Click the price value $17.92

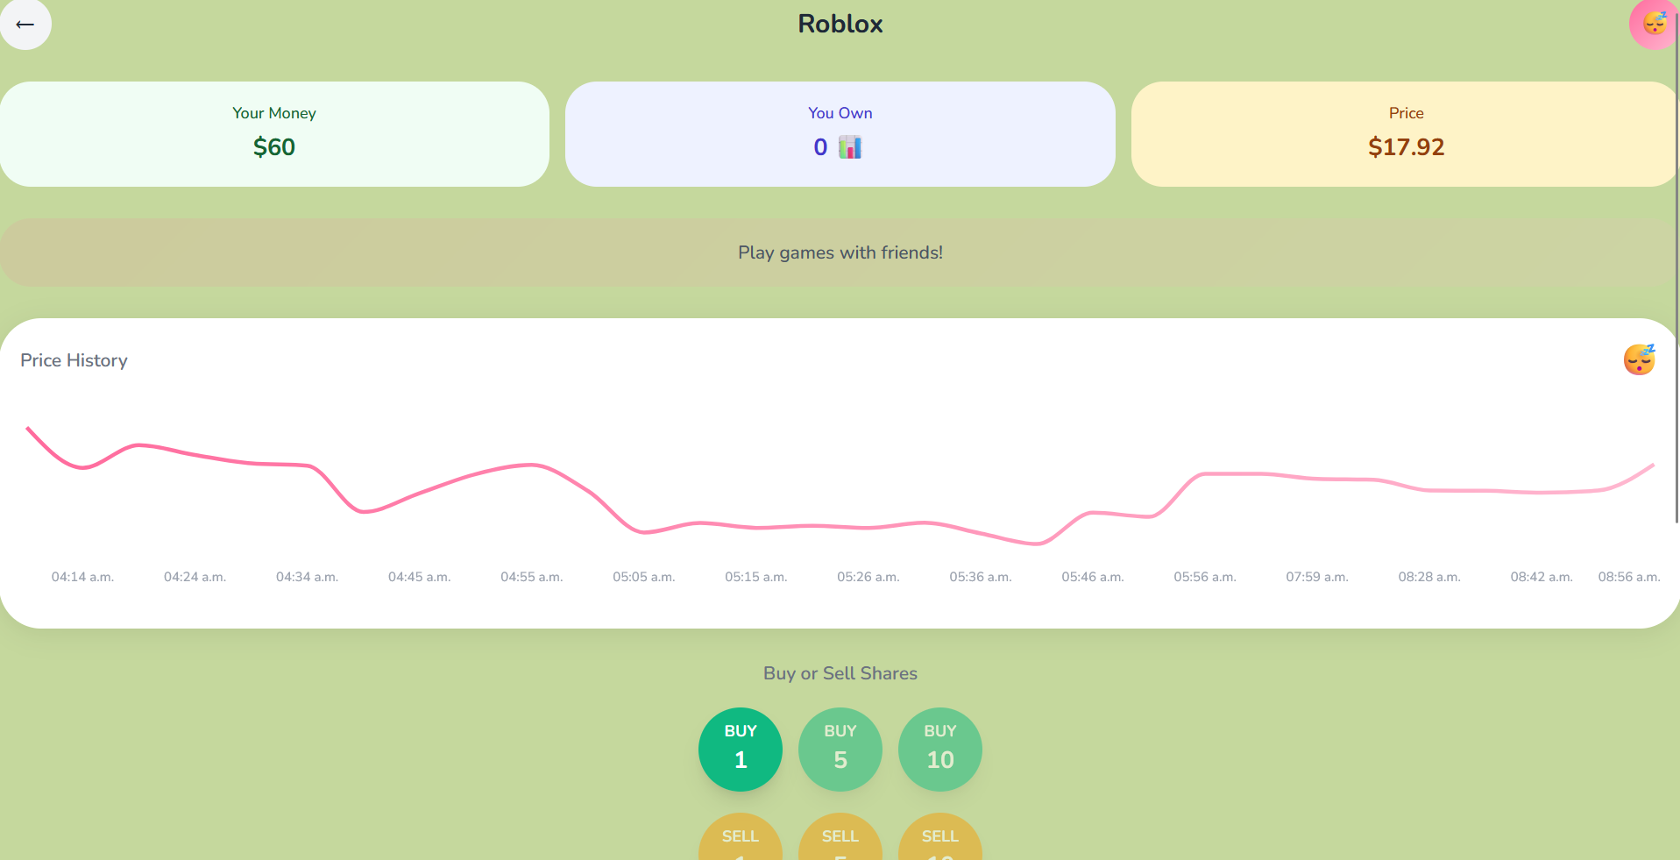click(x=1406, y=147)
